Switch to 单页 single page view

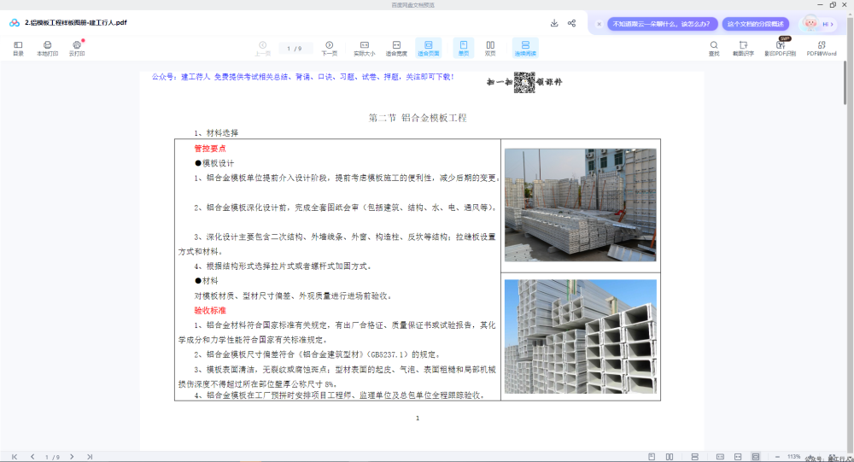click(464, 48)
